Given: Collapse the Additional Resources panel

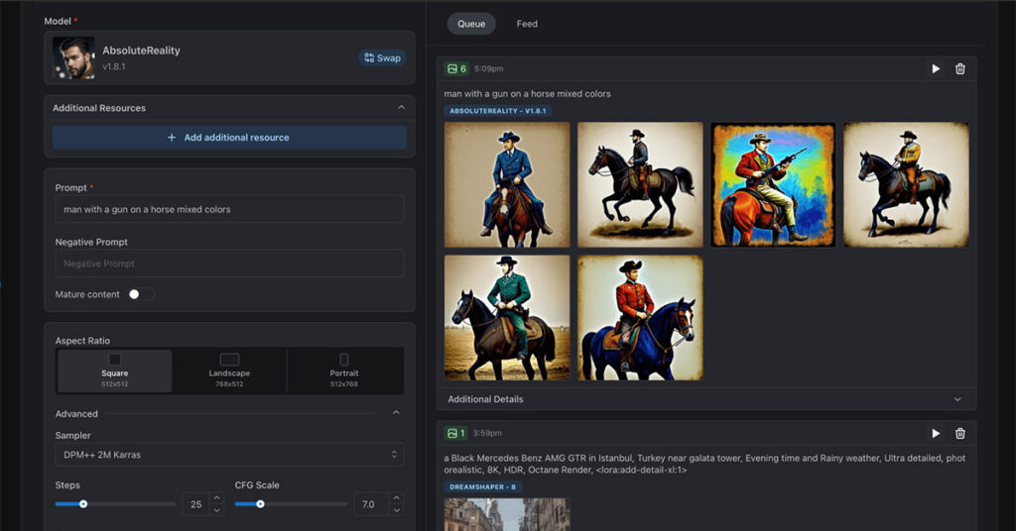Looking at the screenshot, I should click(x=401, y=107).
